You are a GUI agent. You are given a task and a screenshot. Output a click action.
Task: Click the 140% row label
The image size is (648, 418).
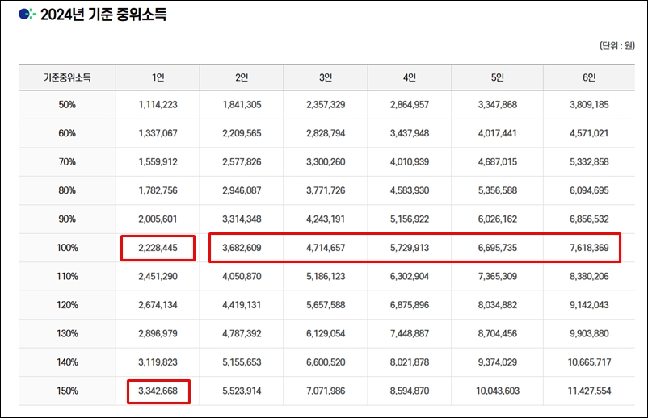(x=67, y=362)
